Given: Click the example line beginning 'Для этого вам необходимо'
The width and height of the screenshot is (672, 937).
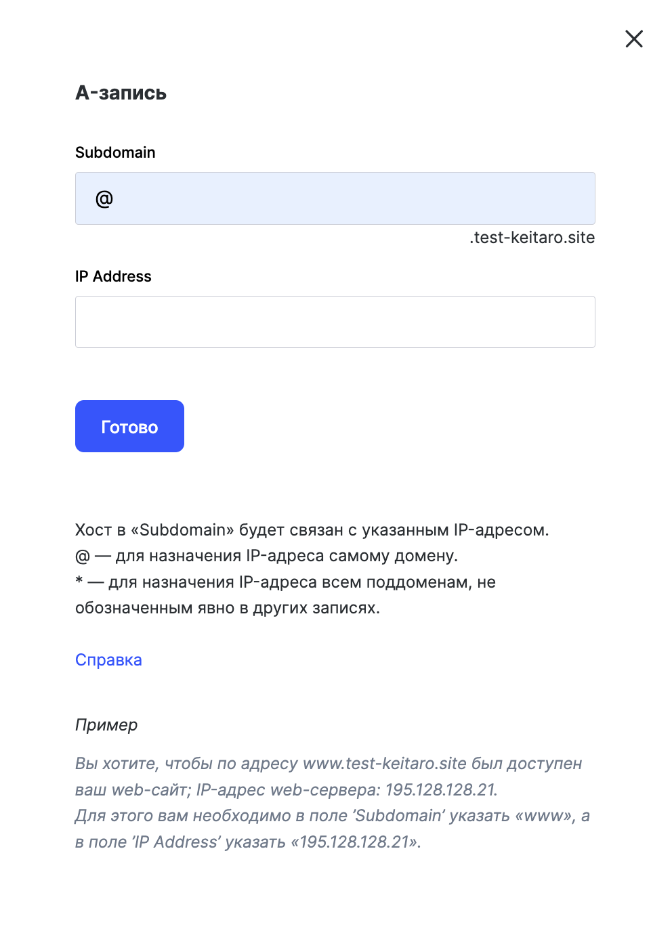Looking at the screenshot, I should (333, 816).
